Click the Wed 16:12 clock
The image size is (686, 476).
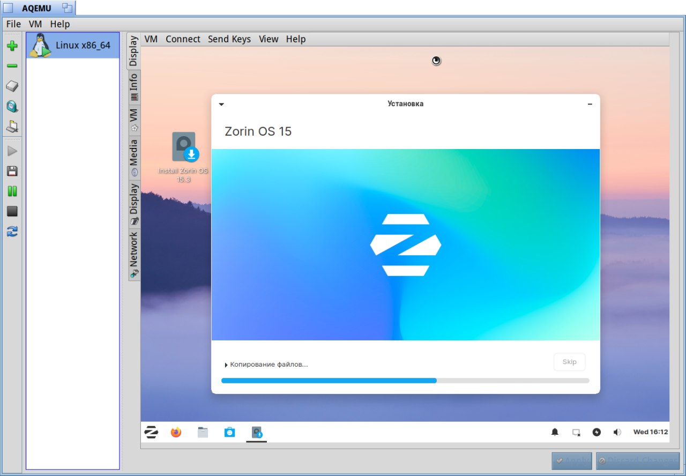point(651,432)
